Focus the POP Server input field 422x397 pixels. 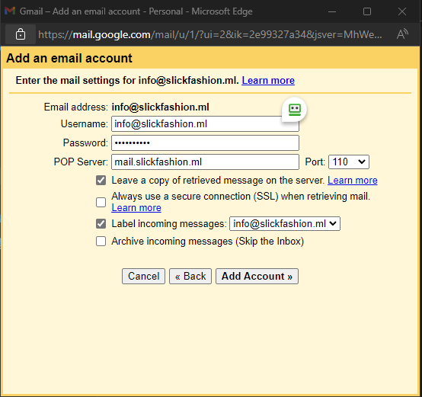205,162
